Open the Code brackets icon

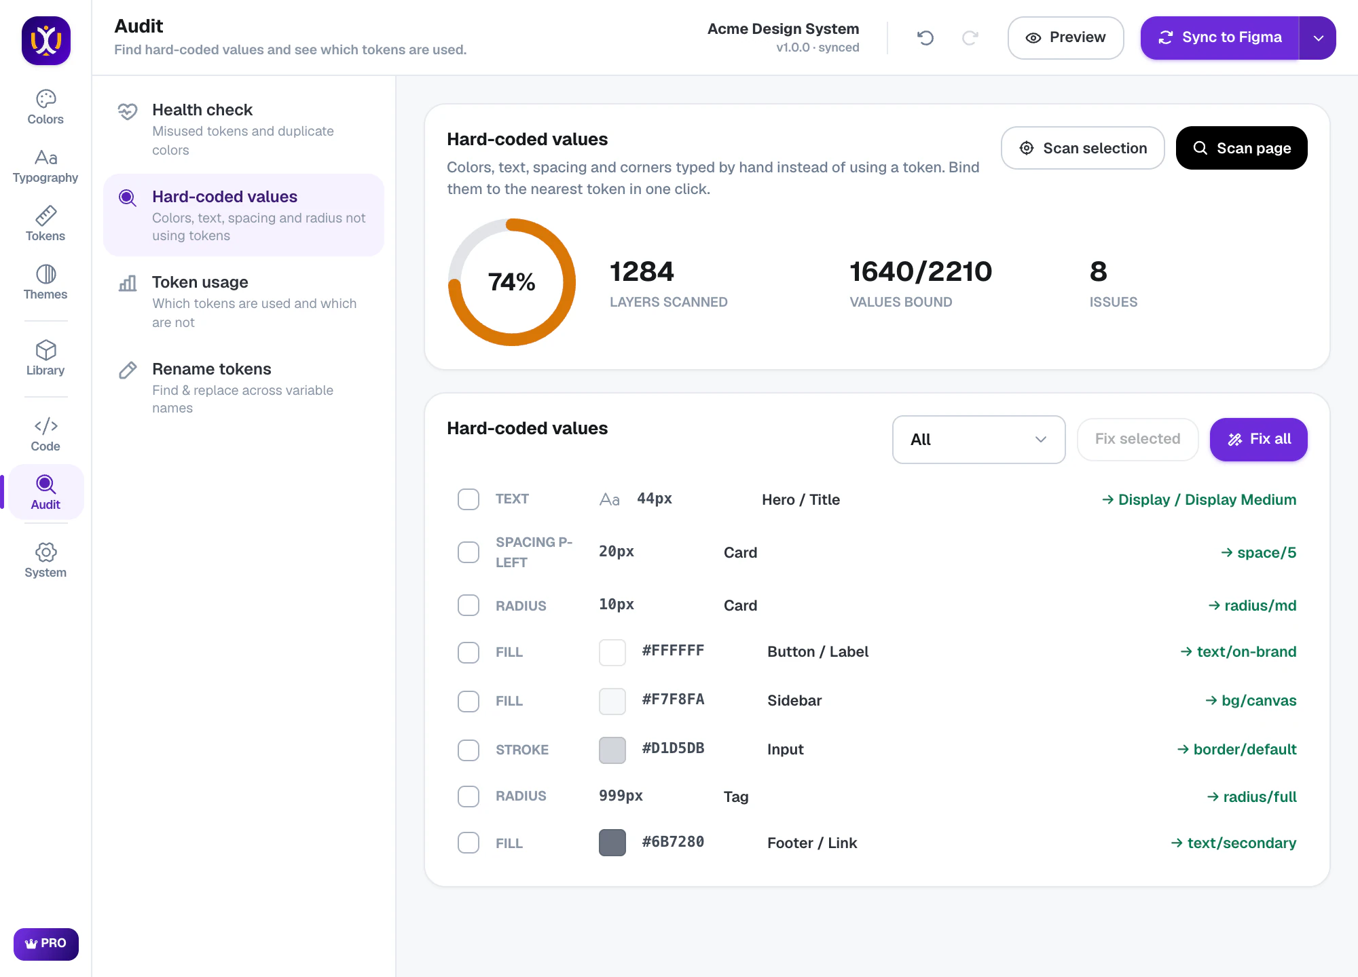[x=45, y=426]
